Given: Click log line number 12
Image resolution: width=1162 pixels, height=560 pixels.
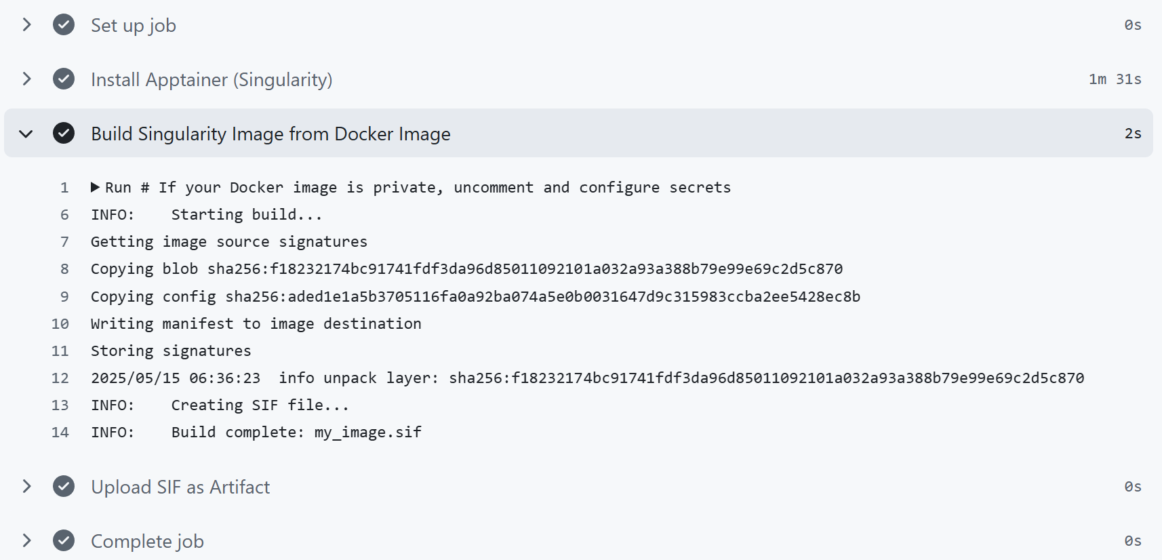Looking at the screenshot, I should point(60,378).
